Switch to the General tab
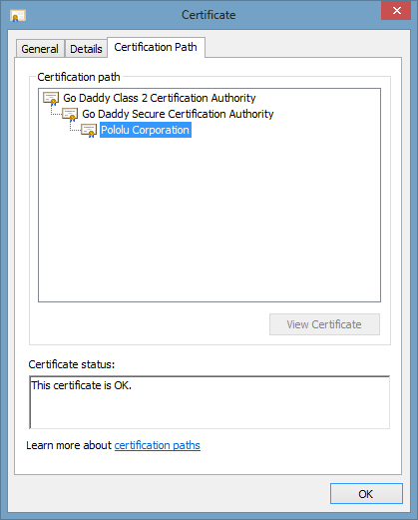This screenshot has width=418, height=520. [40, 49]
